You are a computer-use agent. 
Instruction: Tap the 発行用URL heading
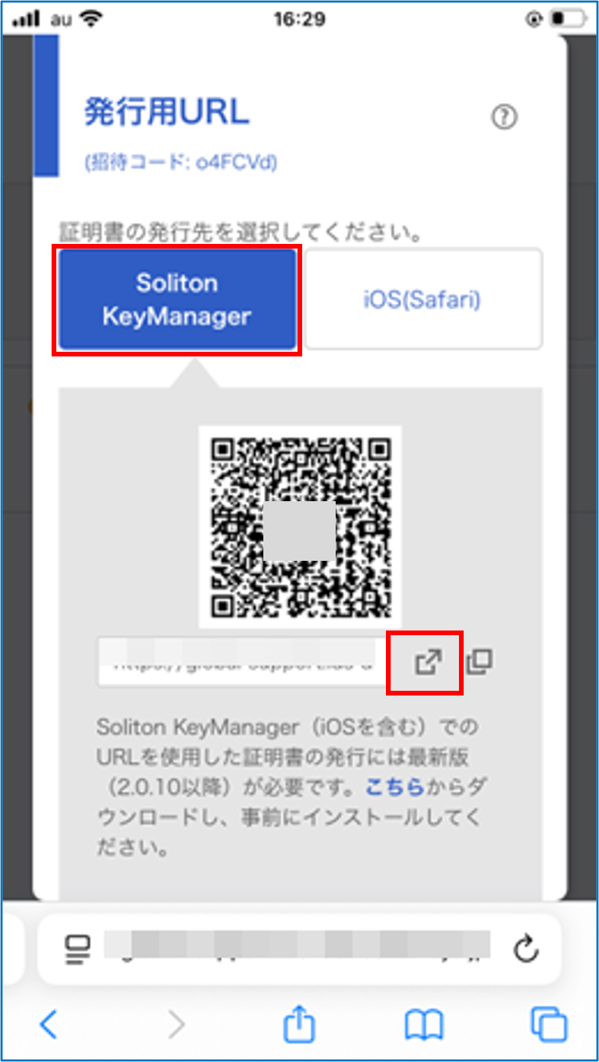pyautogui.click(x=167, y=111)
